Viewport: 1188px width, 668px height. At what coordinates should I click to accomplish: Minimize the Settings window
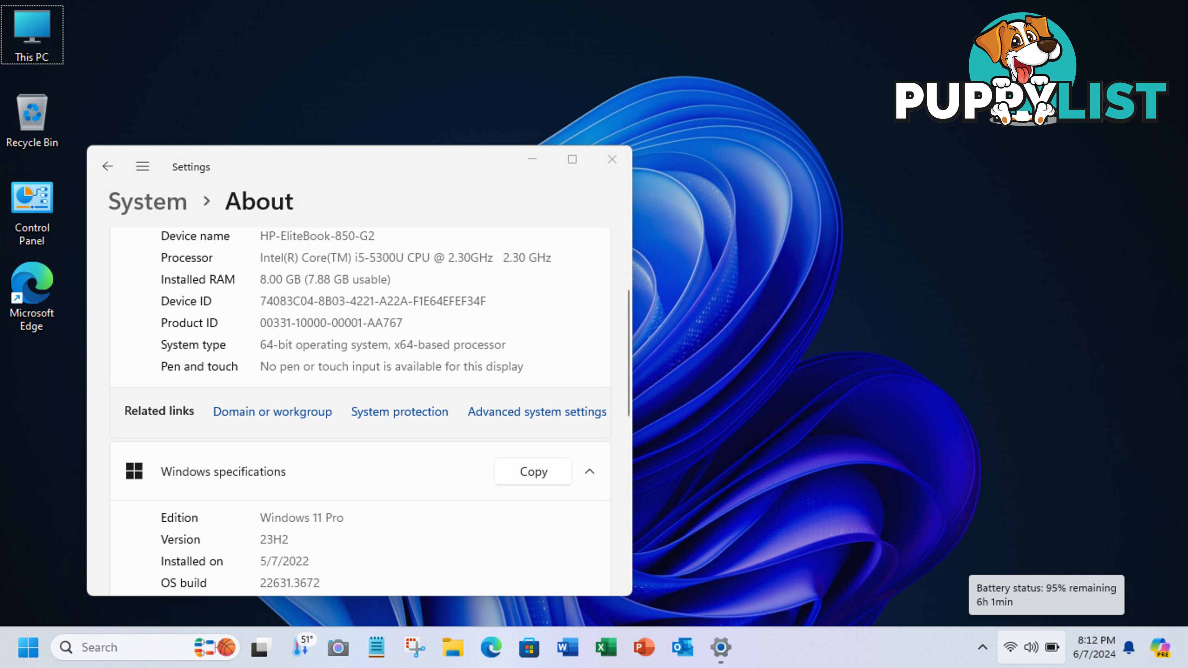point(532,159)
